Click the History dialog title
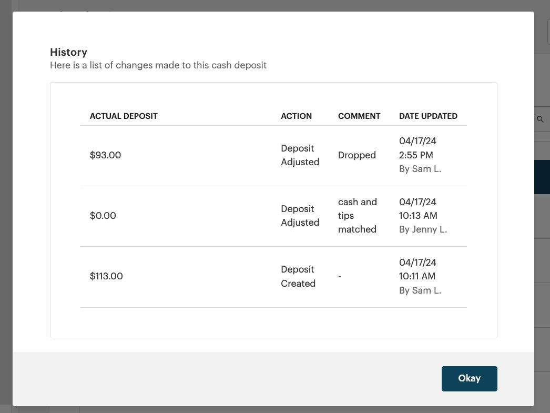This screenshot has height=413, width=550. click(x=68, y=52)
